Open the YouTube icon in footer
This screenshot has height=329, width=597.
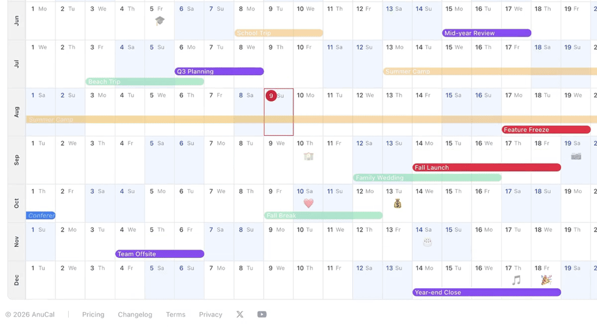click(x=262, y=314)
